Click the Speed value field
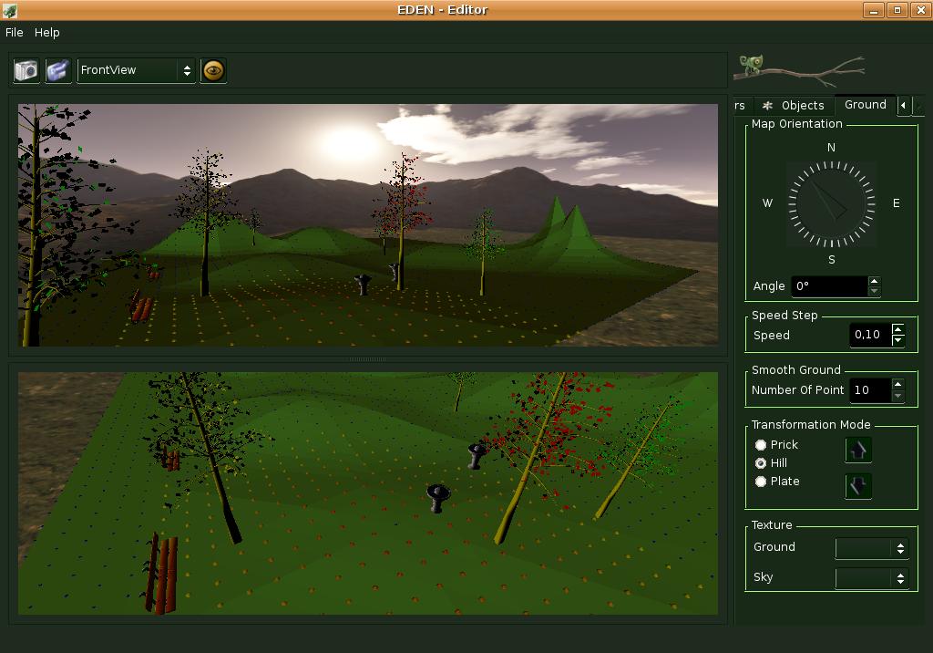Viewport: 933px width, 653px height. [870, 335]
